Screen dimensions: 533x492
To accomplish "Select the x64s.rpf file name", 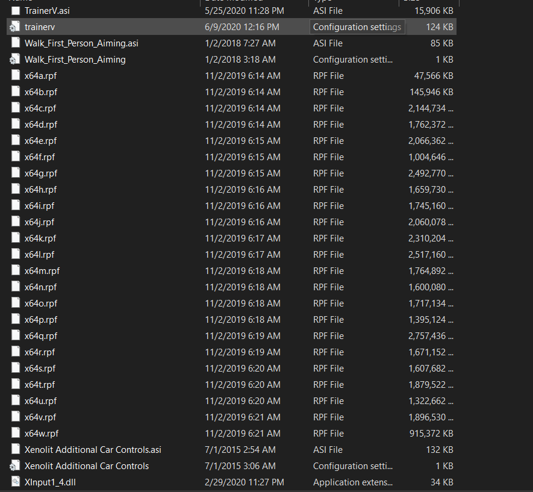I will [x=40, y=369].
